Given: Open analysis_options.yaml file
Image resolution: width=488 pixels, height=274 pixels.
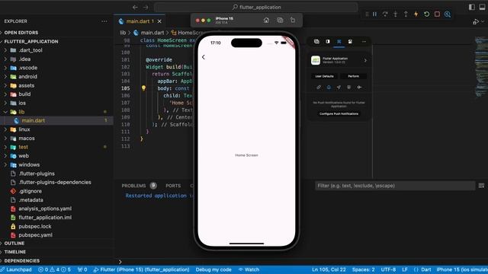Looking at the screenshot, I should pos(45,209).
